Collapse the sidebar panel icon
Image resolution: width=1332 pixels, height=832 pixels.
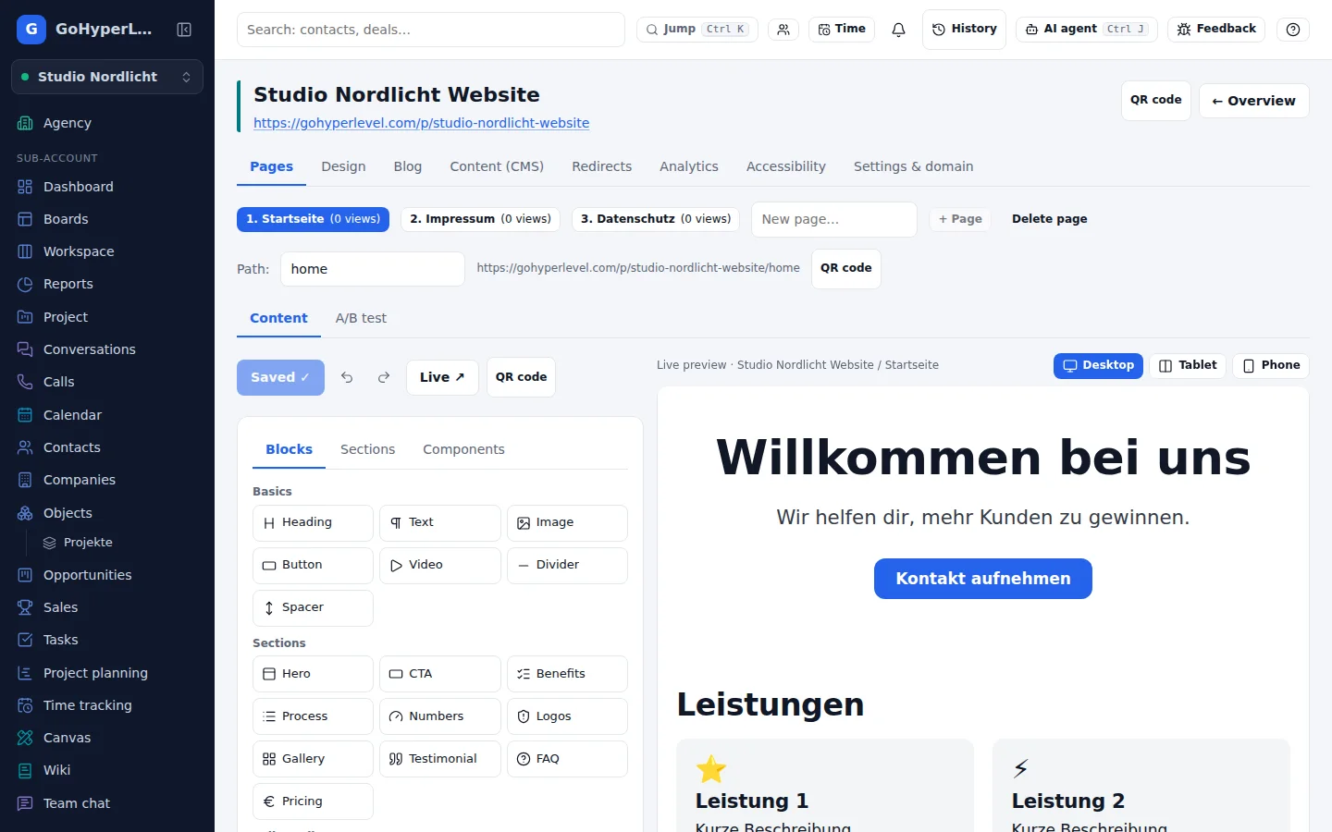184,30
